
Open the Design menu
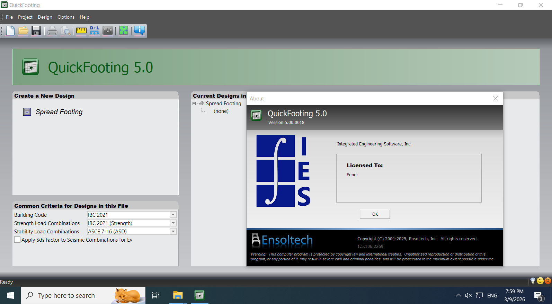(45, 17)
